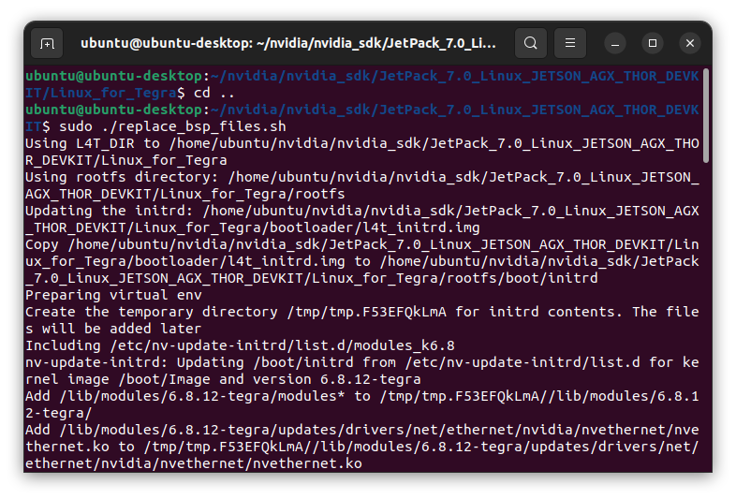Click the final 'ethernet/nvidia/nvethernet/nvethernet.ko' line
This screenshot has width=736, height=499.
pos(194,463)
